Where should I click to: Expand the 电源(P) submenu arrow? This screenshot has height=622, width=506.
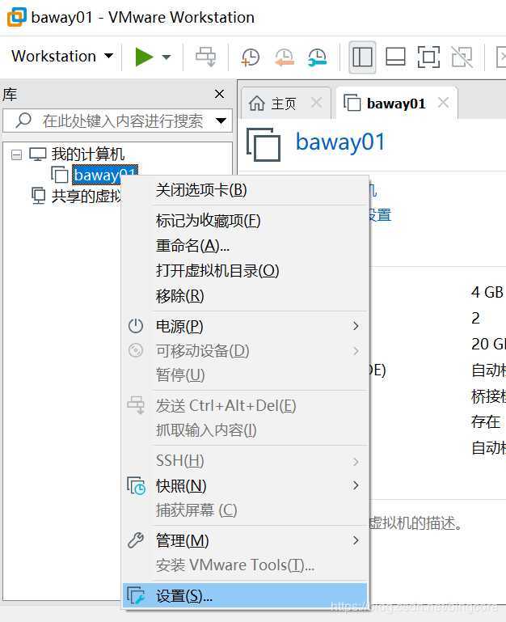pos(356,326)
